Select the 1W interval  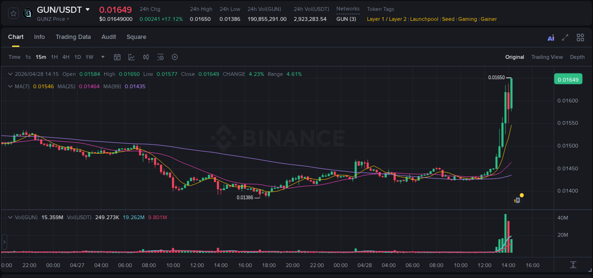tap(89, 57)
